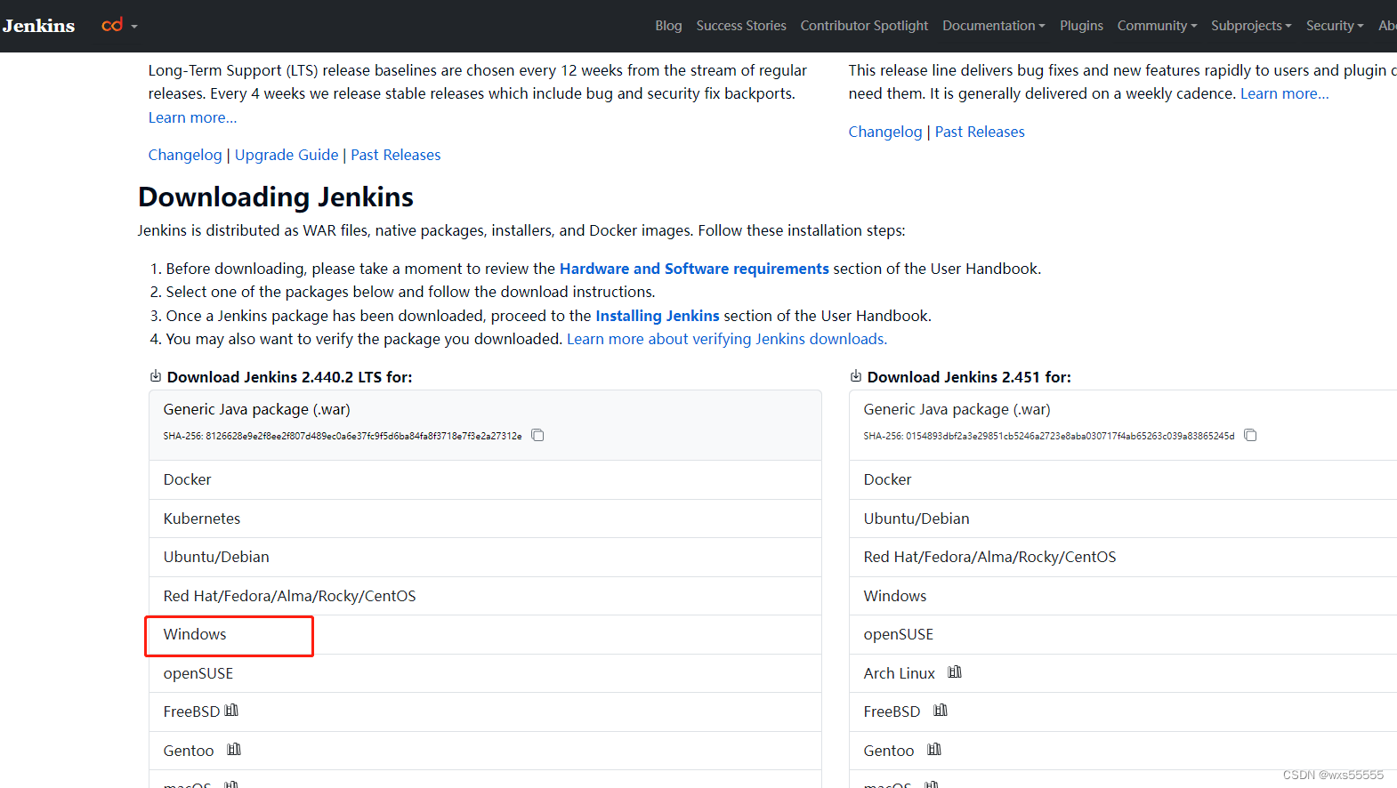Click third-party icon next to Arch Linux
1397x788 pixels.
(955, 672)
